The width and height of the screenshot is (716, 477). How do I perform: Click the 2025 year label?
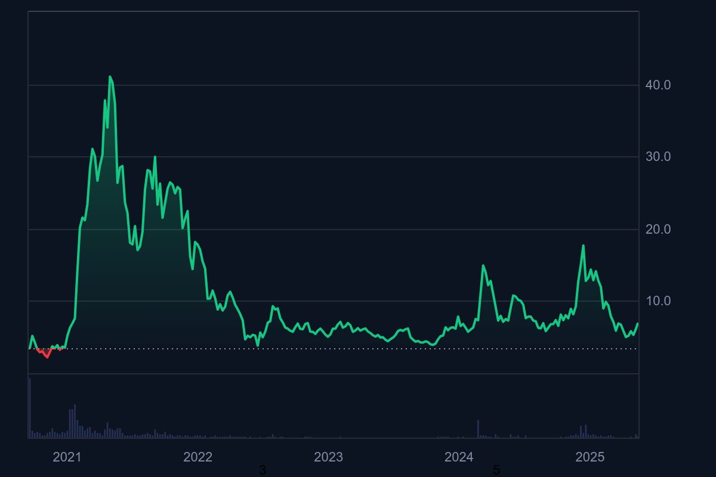click(x=590, y=457)
